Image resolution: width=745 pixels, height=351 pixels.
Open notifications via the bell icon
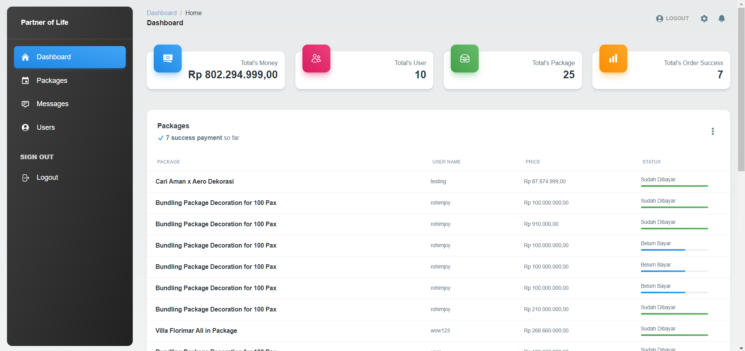tap(722, 18)
